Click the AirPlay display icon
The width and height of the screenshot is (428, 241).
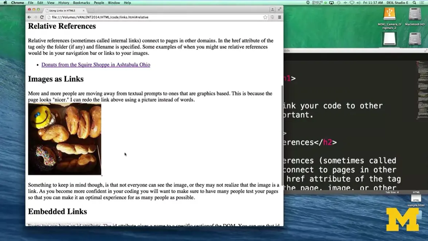[x=331, y=2]
